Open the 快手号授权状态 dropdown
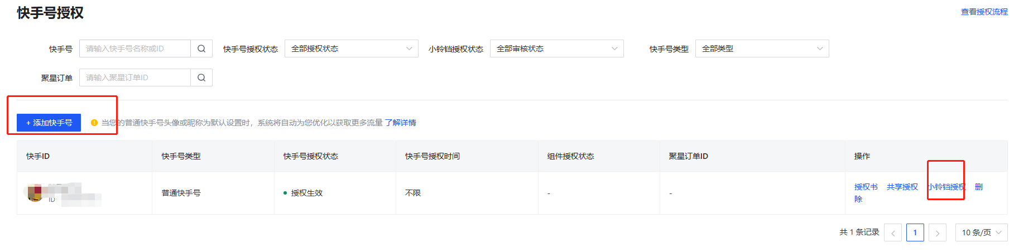The image size is (1014, 252). point(352,49)
